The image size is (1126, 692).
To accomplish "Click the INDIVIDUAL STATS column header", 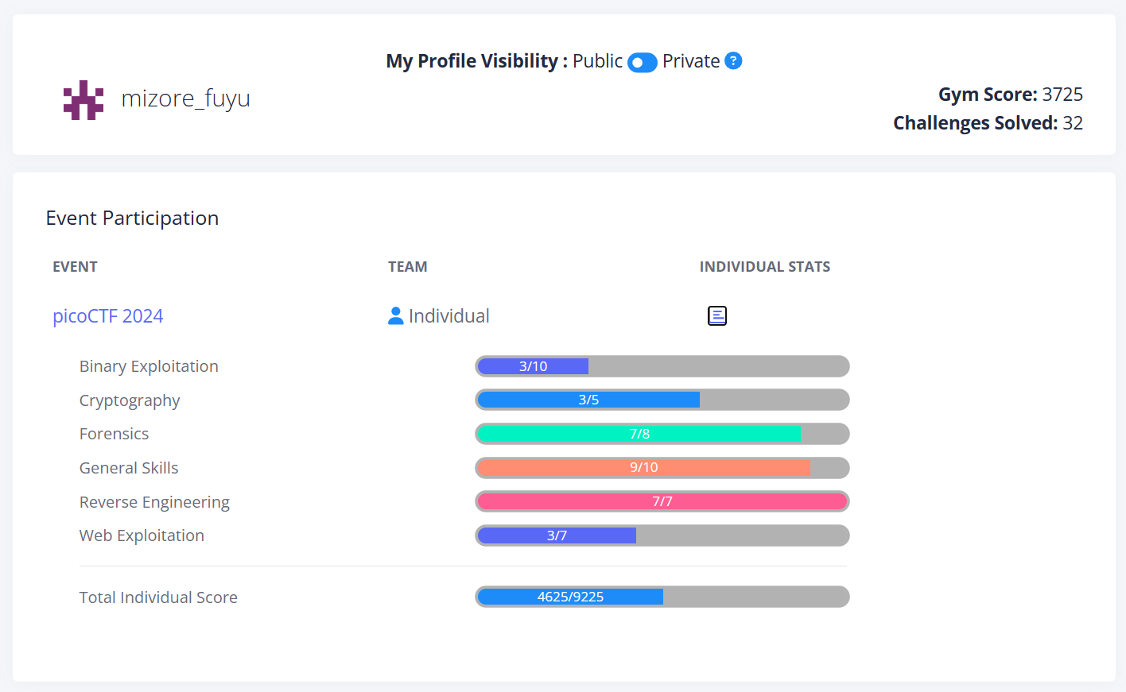I will click(x=764, y=267).
